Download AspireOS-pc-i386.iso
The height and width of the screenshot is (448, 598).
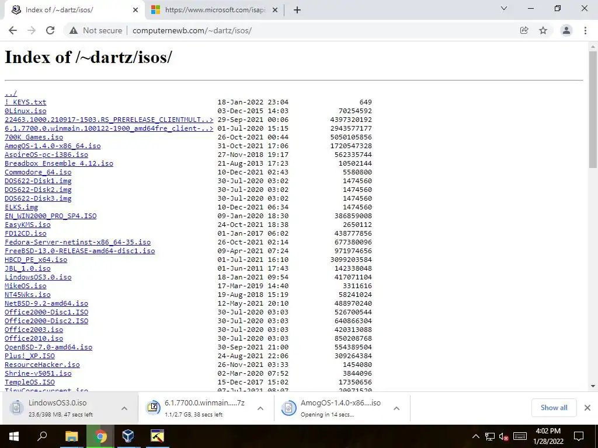[46, 155]
